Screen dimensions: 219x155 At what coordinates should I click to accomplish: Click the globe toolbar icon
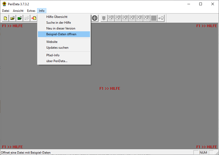click(x=95, y=18)
